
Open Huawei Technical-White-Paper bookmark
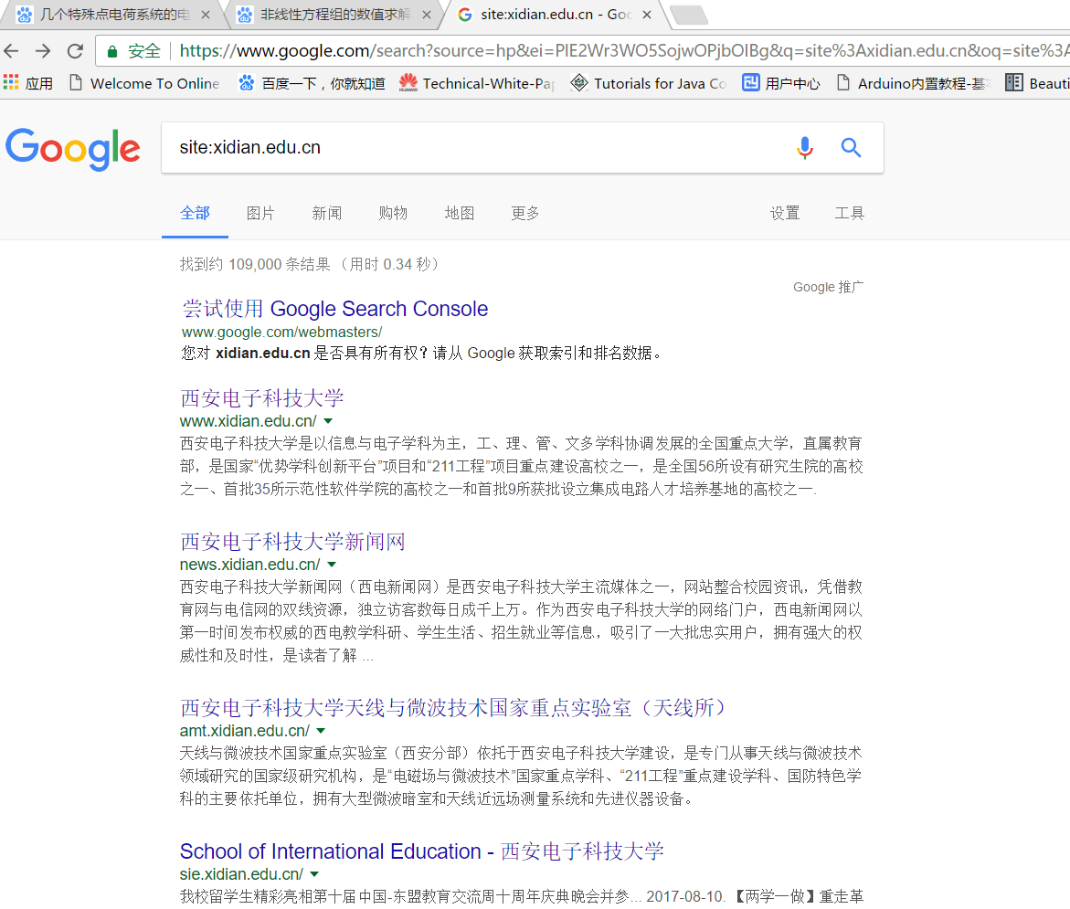477,83
